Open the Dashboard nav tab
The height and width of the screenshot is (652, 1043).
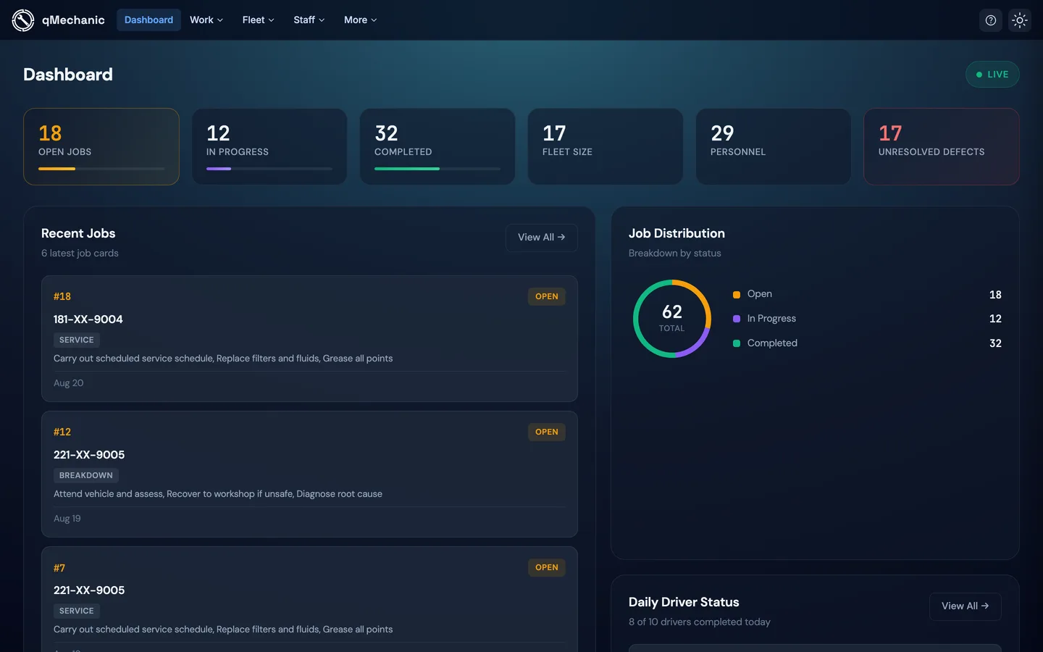click(x=148, y=20)
